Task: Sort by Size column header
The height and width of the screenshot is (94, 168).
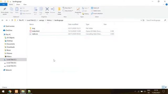Action: [105, 24]
